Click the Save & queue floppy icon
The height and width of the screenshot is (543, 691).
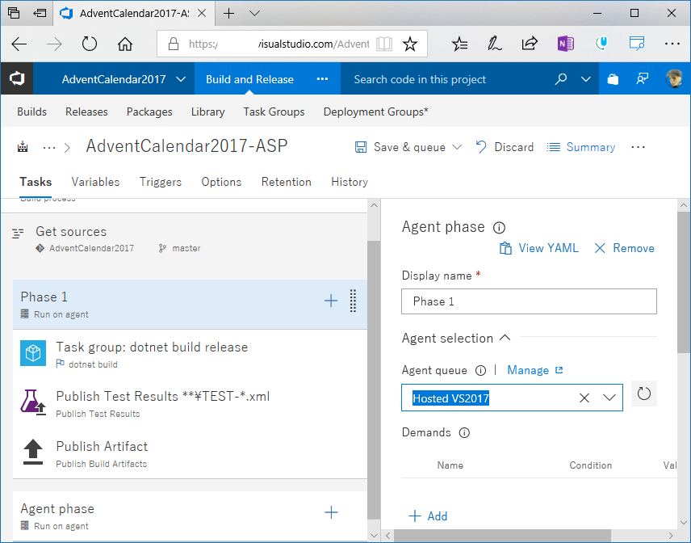click(x=361, y=147)
